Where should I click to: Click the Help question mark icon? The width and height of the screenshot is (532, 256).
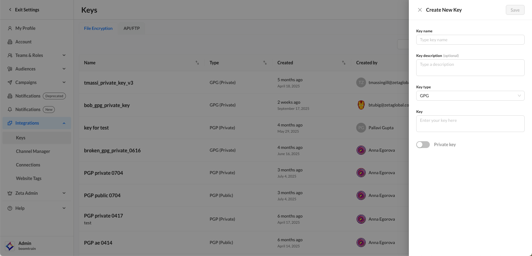point(10,208)
